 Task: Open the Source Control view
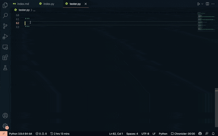[5, 26]
